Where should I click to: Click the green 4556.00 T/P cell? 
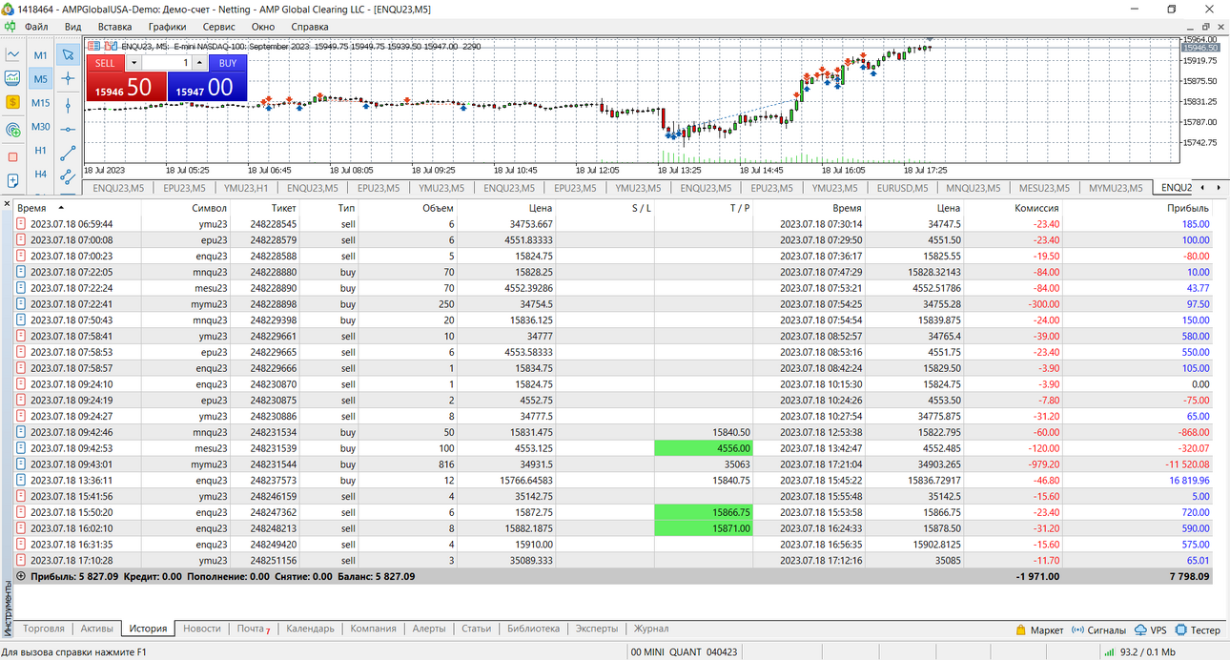coord(704,447)
